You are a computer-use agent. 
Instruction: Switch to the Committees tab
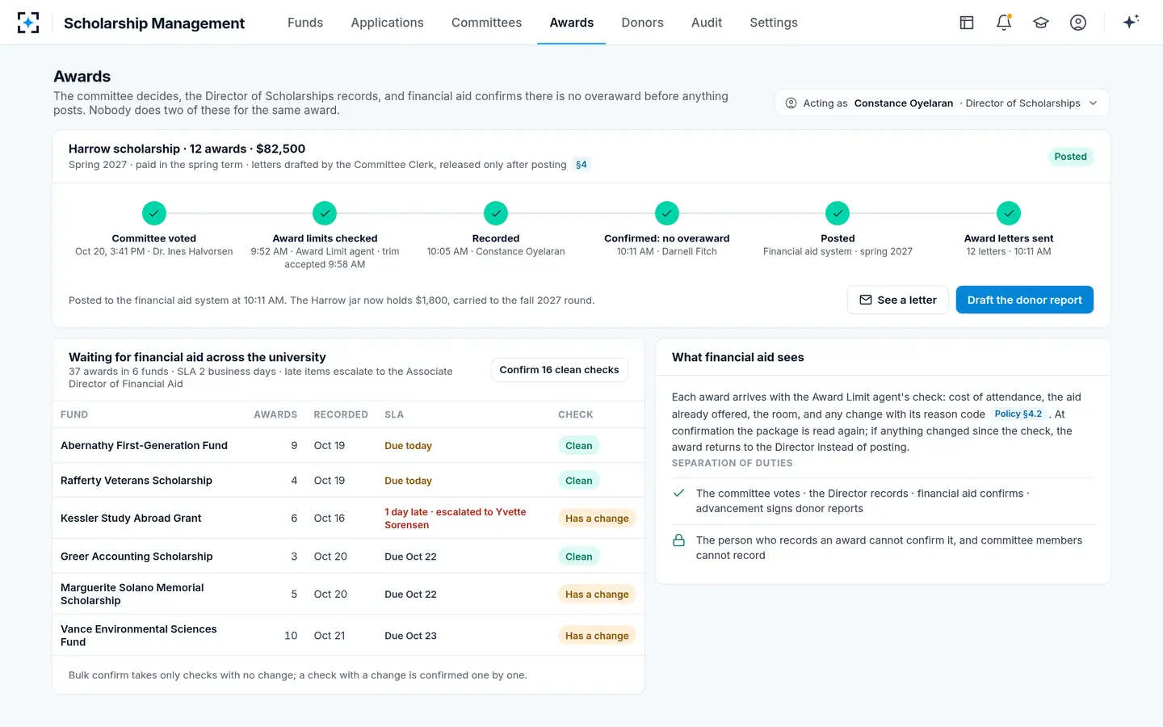pyautogui.click(x=486, y=23)
